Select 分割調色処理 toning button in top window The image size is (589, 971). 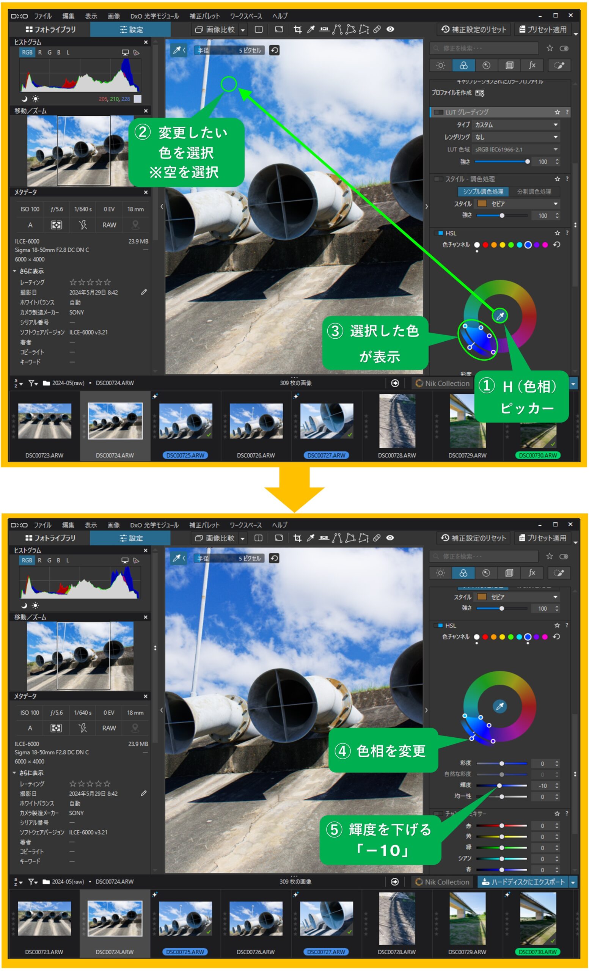coord(534,192)
